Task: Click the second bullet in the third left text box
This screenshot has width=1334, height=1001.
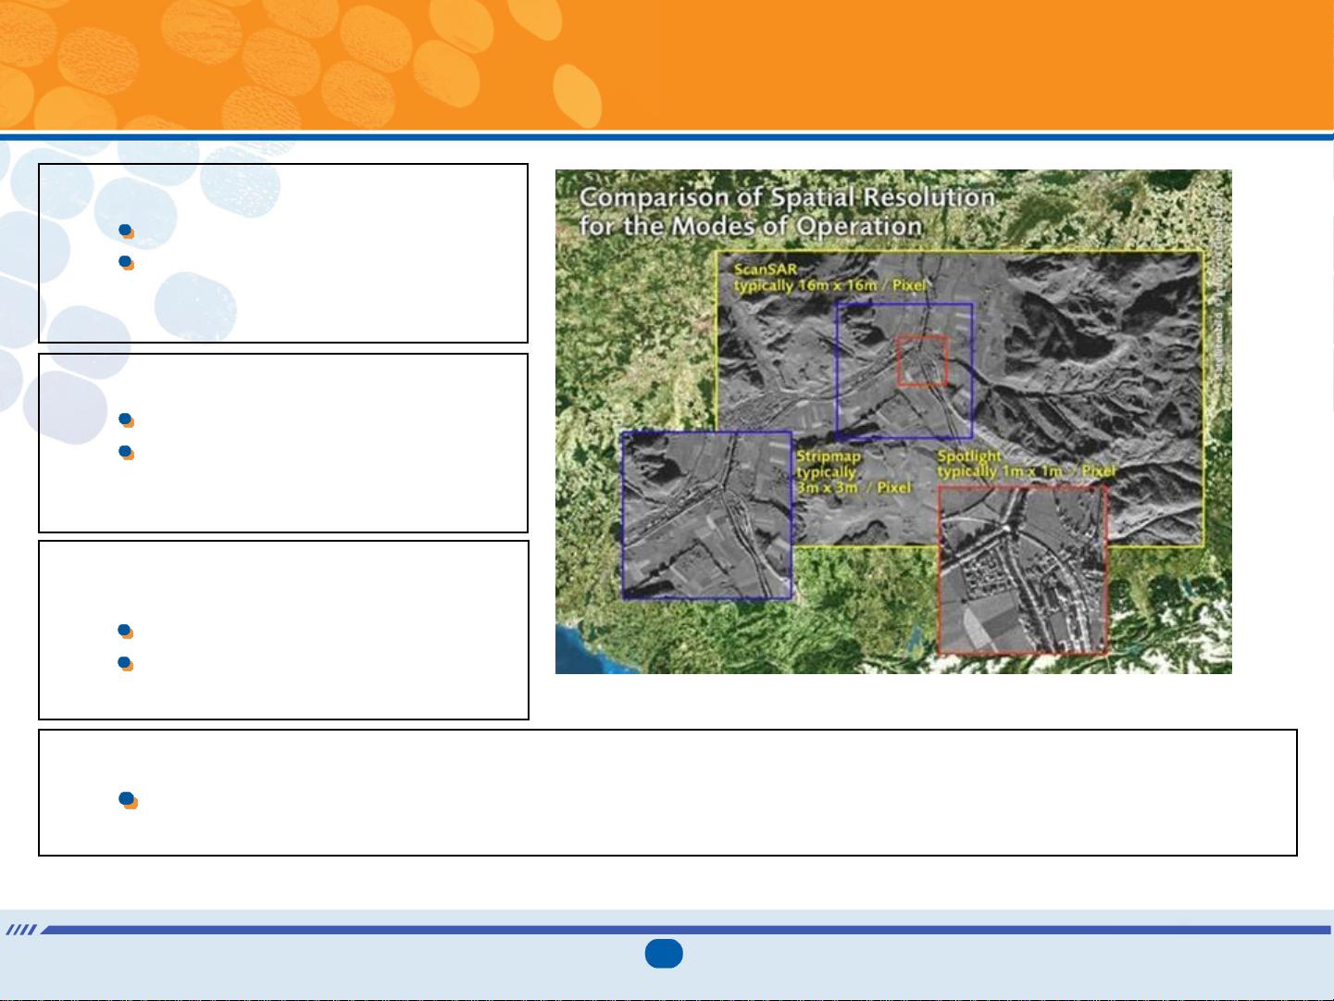Action: pos(126,663)
